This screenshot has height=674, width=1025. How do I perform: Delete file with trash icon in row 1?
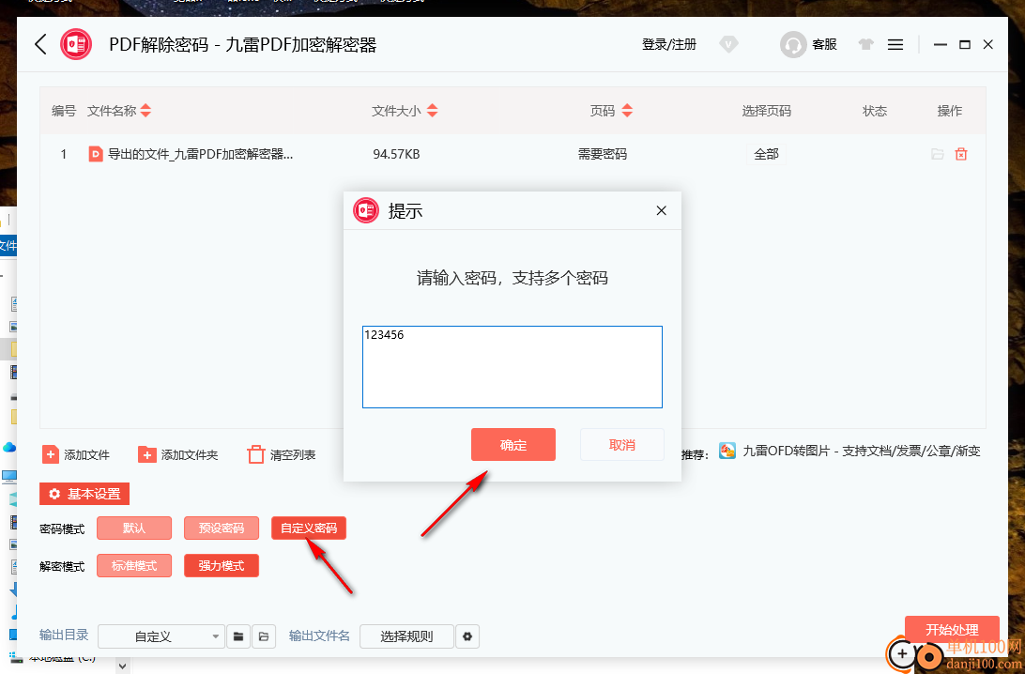point(961,154)
